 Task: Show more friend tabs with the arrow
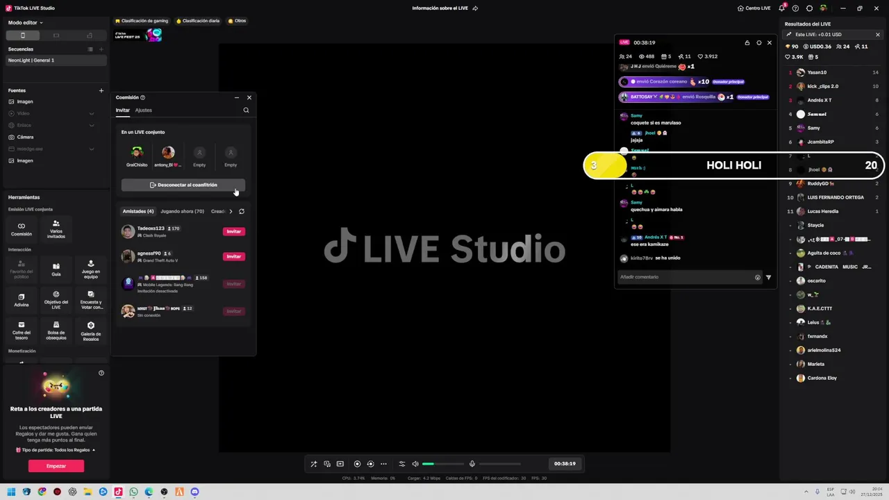tap(231, 211)
